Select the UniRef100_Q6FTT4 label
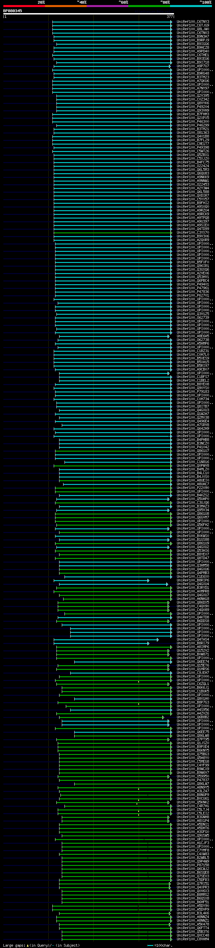215x948 pixels. (193, 928)
